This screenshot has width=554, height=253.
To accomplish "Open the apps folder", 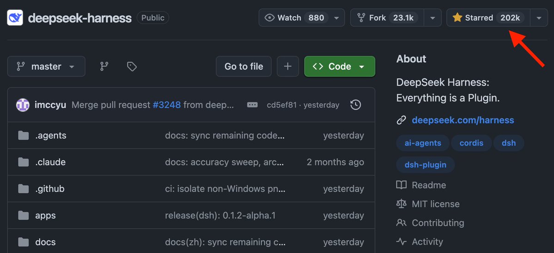I will (x=46, y=215).
